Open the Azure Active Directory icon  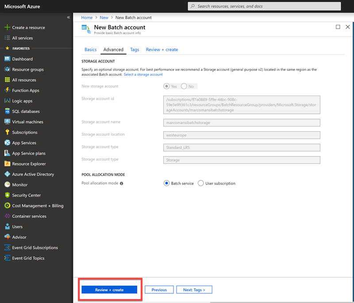pyautogui.click(x=7, y=174)
